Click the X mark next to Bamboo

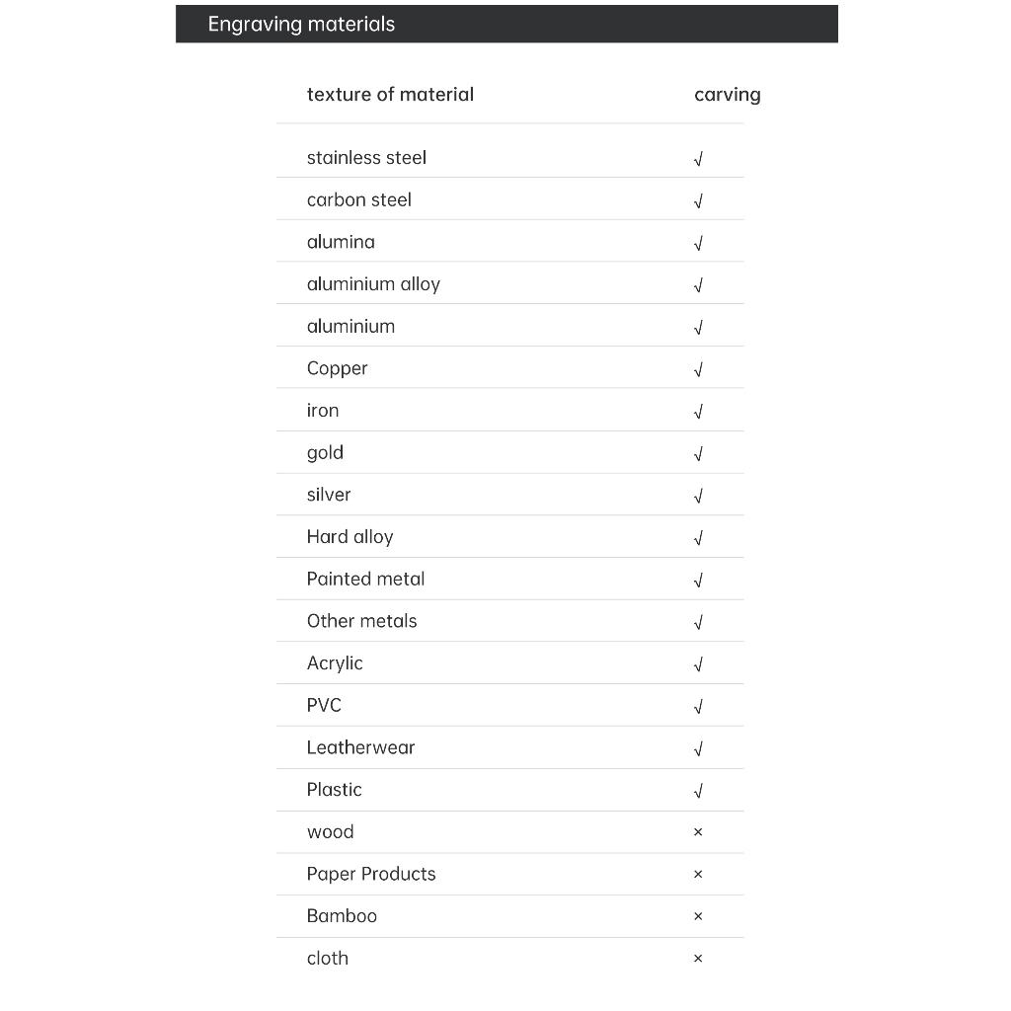pos(698,916)
